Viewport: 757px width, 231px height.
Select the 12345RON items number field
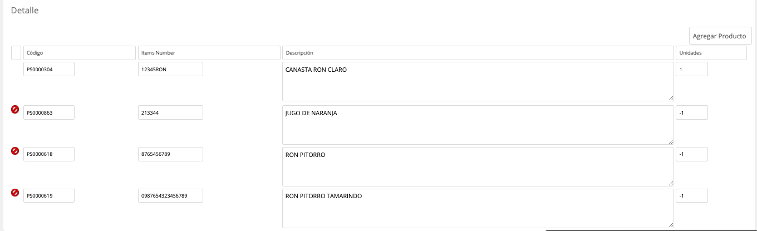170,69
